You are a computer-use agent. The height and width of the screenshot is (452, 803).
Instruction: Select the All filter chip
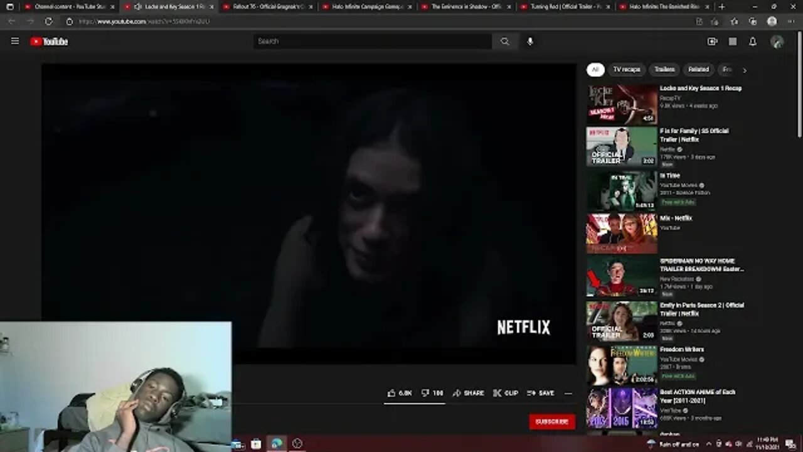click(595, 70)
